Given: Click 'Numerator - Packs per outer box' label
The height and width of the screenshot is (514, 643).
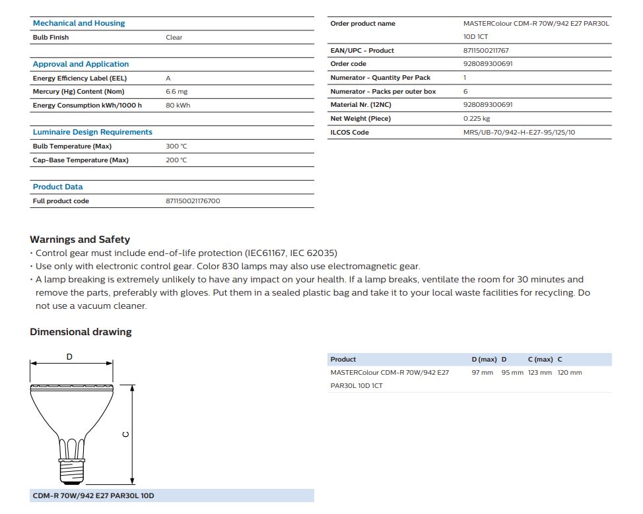Looking at the screenshot, I should tap(383, 92).
